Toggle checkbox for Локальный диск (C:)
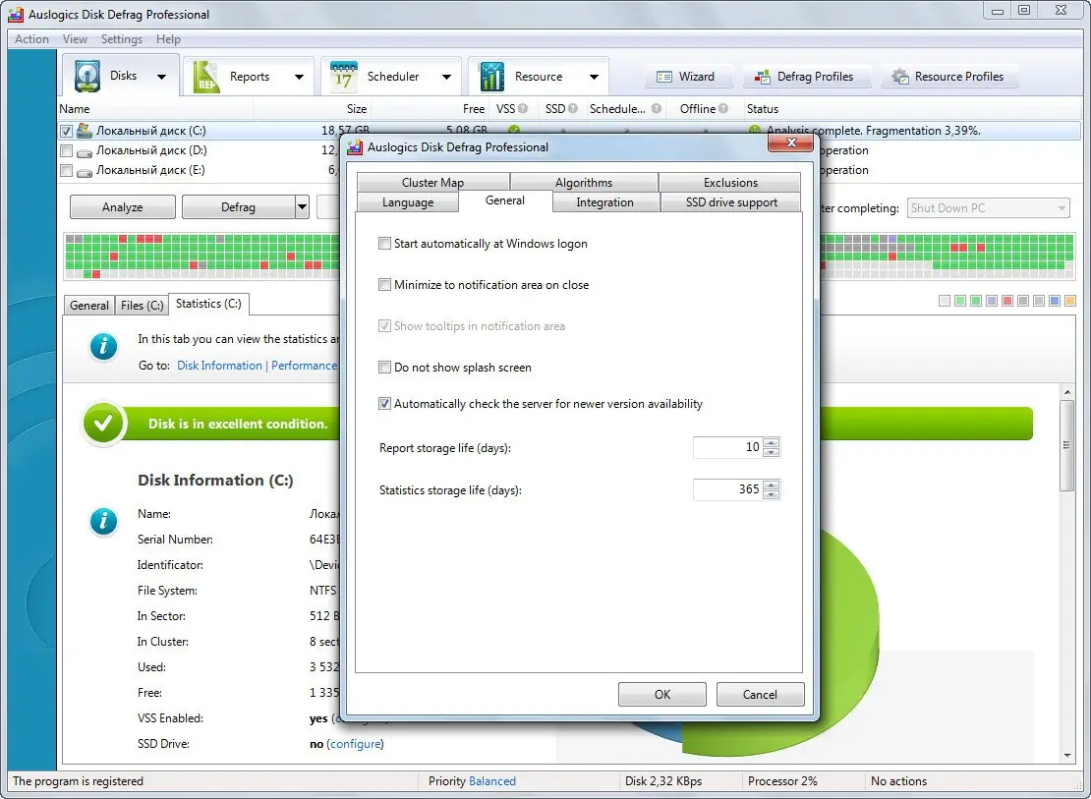The image size is (1091, 799). coord(66,131)
